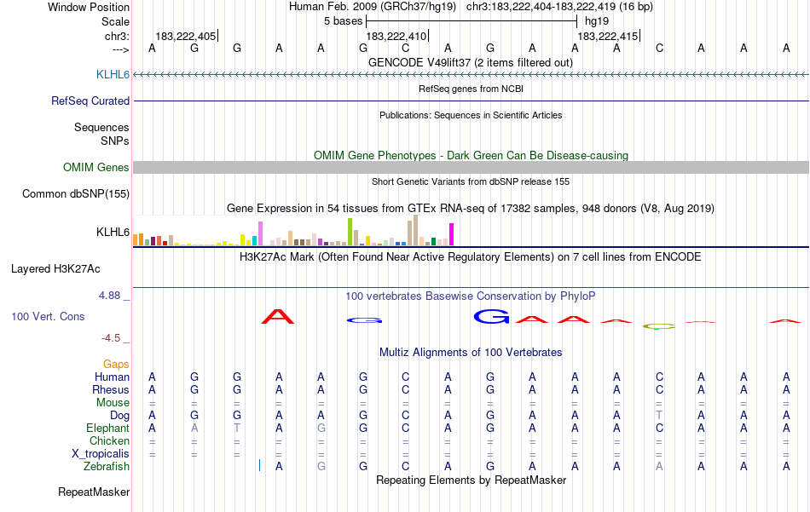The height and width of the screenshot is (512, 810).
Task: Click the GENCODE V49lift37 track title
Action: [470, 62]
